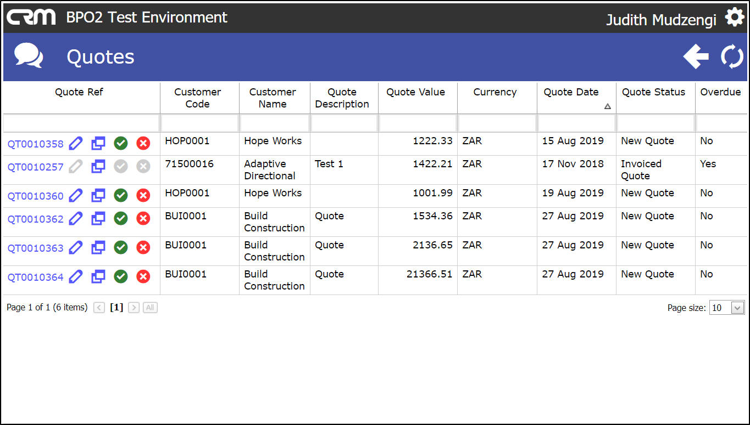Screen dimensions: 750x425
Task: Click the Quote Status filter field
Action: point(655,123)
